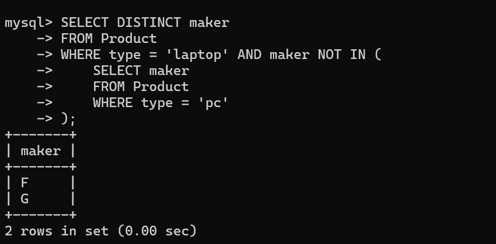The image size is (496, 244).
Task: Click result row containing G
Action: (x=41, y=199)
